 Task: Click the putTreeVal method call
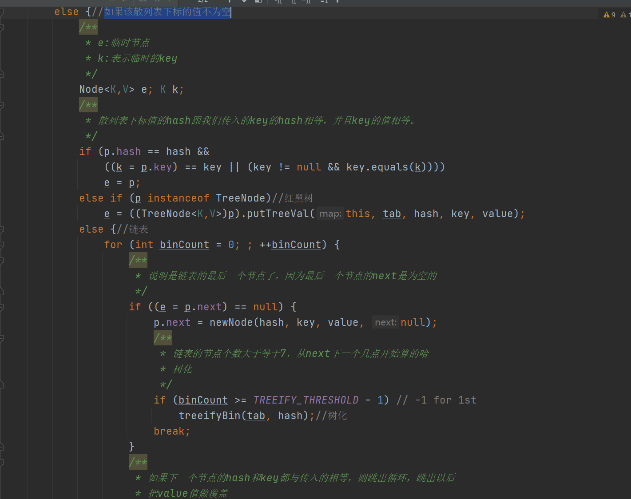278,214
